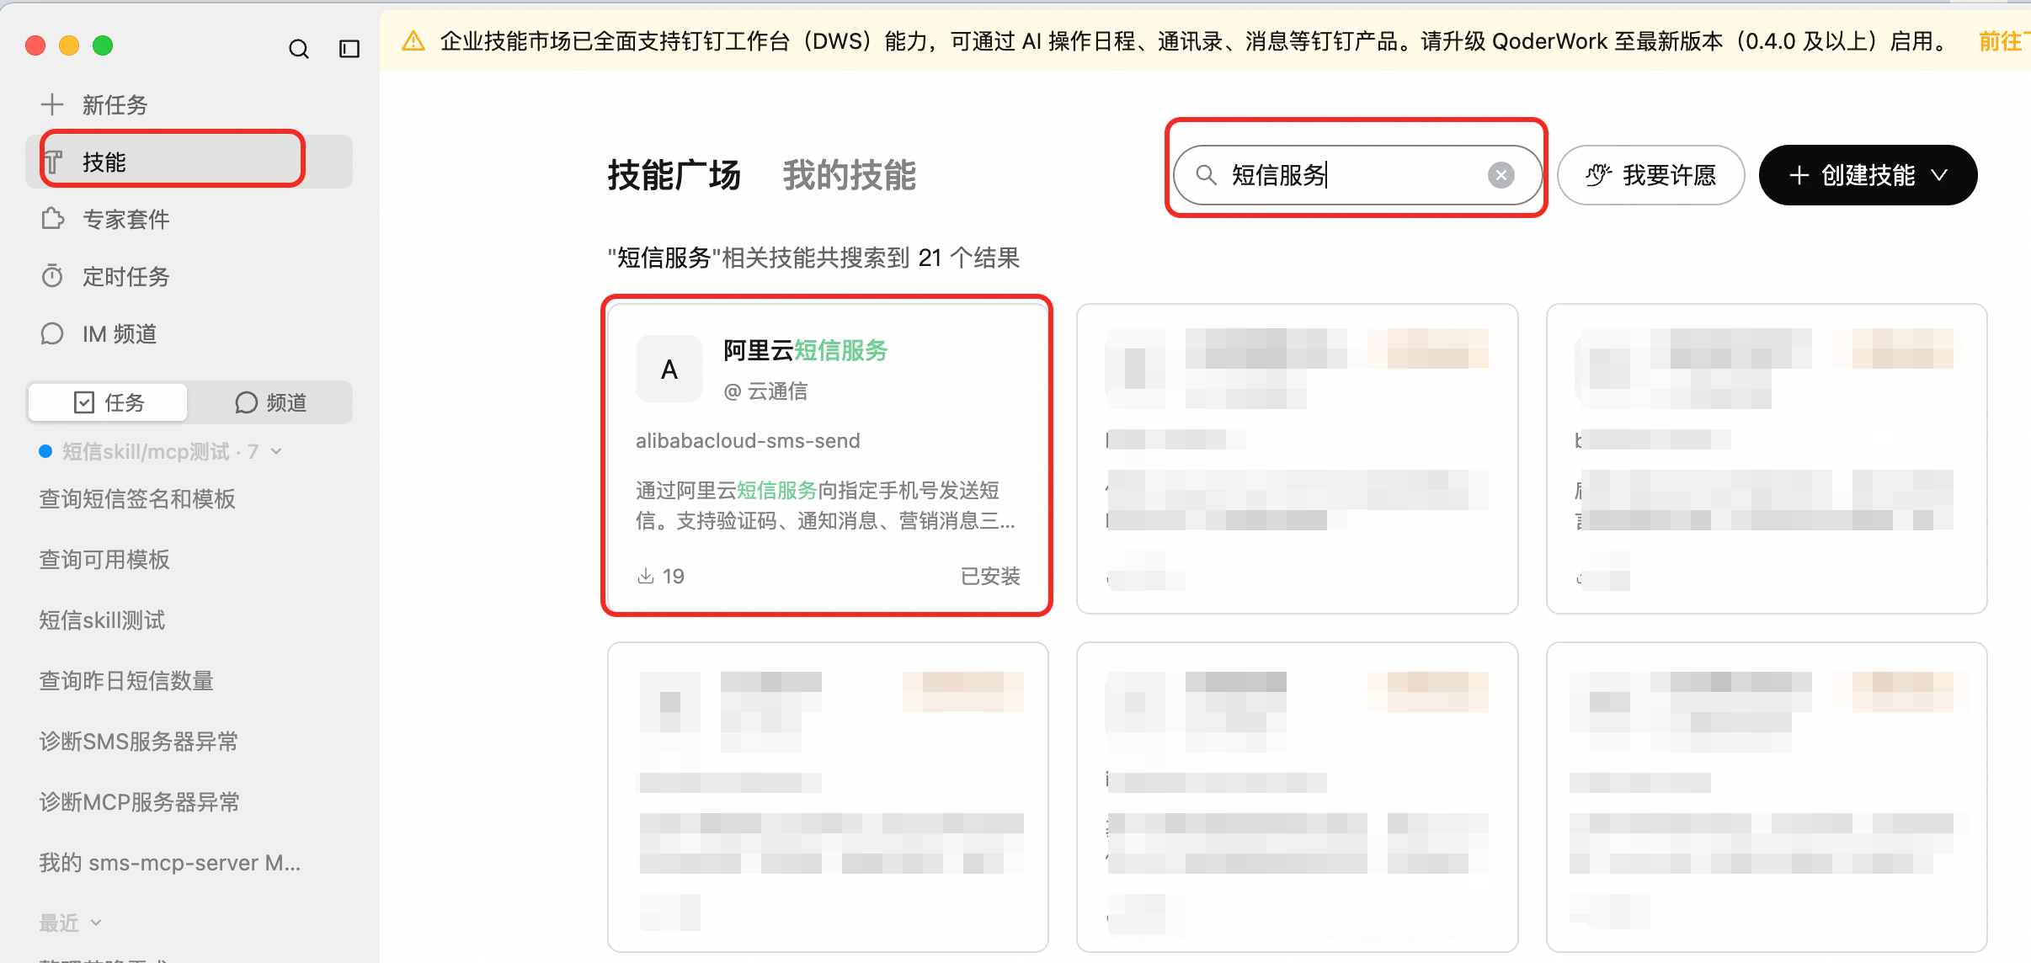Screen dimensions: 2031x963
Task: Click the card description 通过阿里云短信服务向指定手机号发送短信
Action: click(826, 505)
